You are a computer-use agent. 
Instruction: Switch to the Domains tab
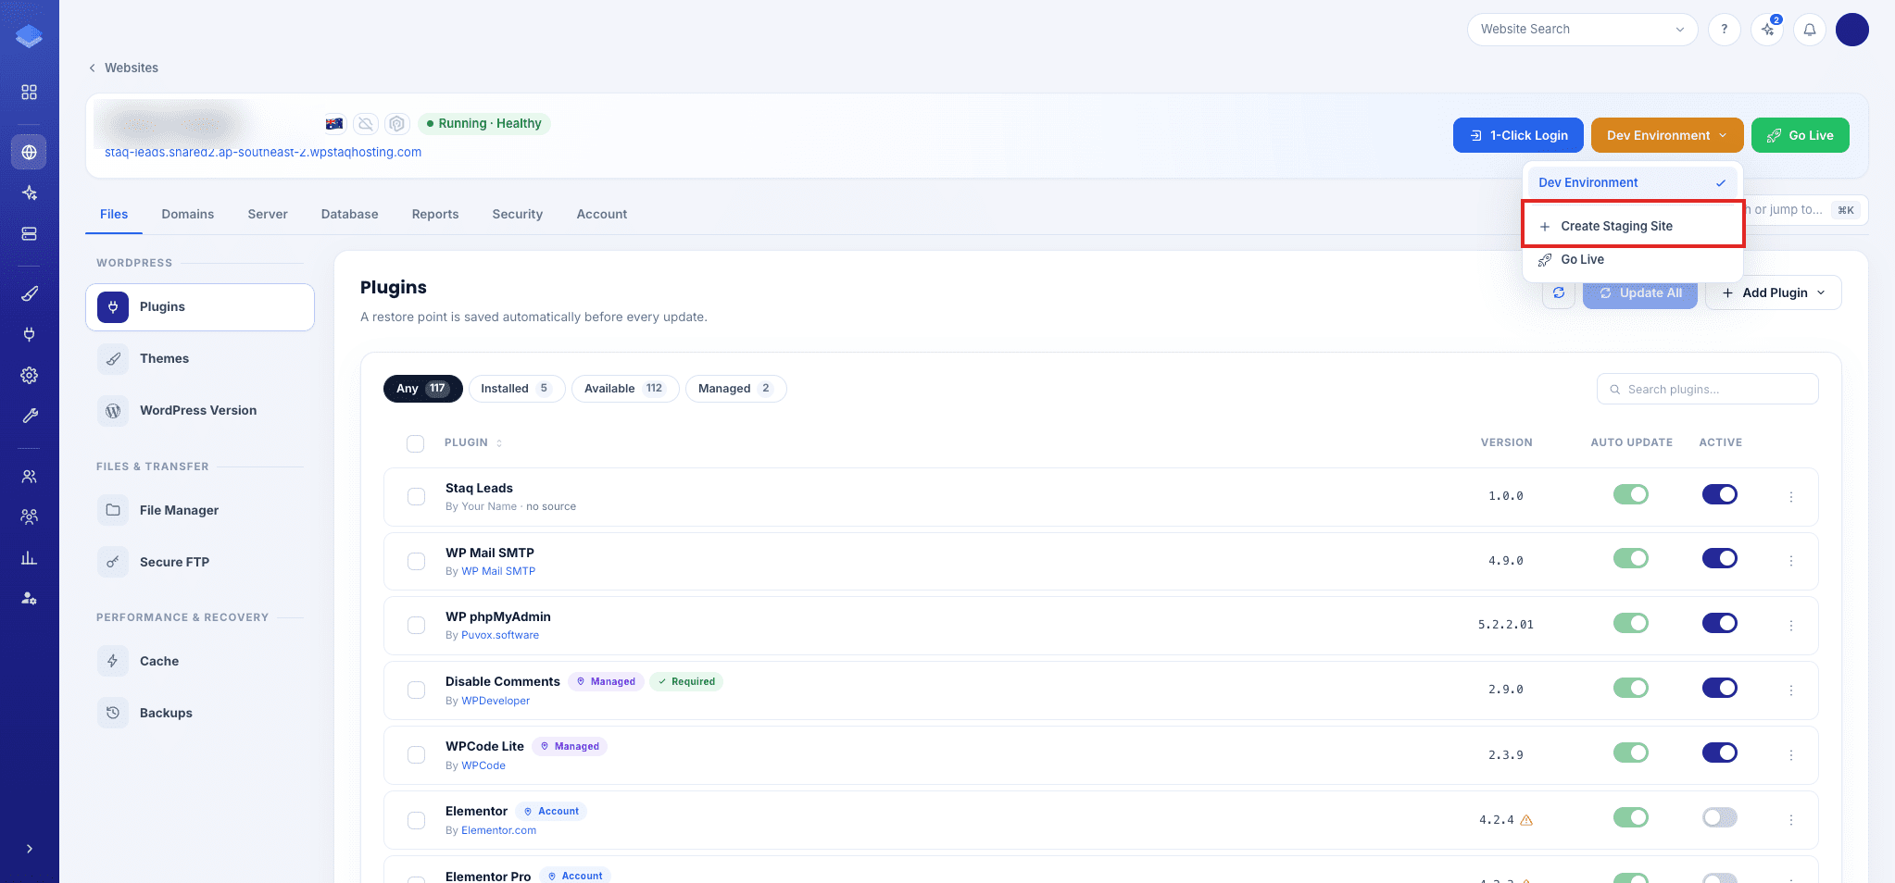(188, 214)
